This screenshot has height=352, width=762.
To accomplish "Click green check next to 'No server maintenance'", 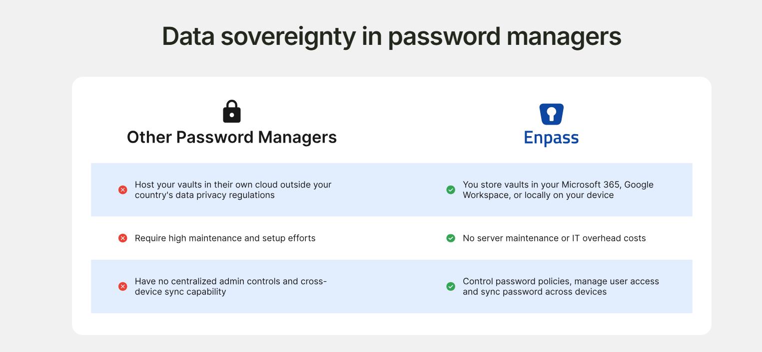I will [451, 238].
